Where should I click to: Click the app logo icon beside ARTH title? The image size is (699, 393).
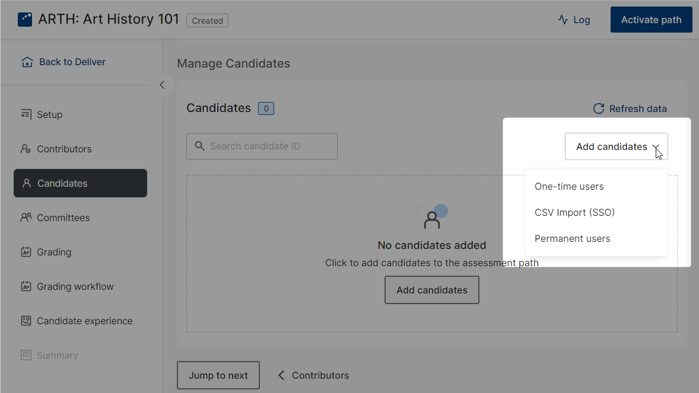pos(25,20)
